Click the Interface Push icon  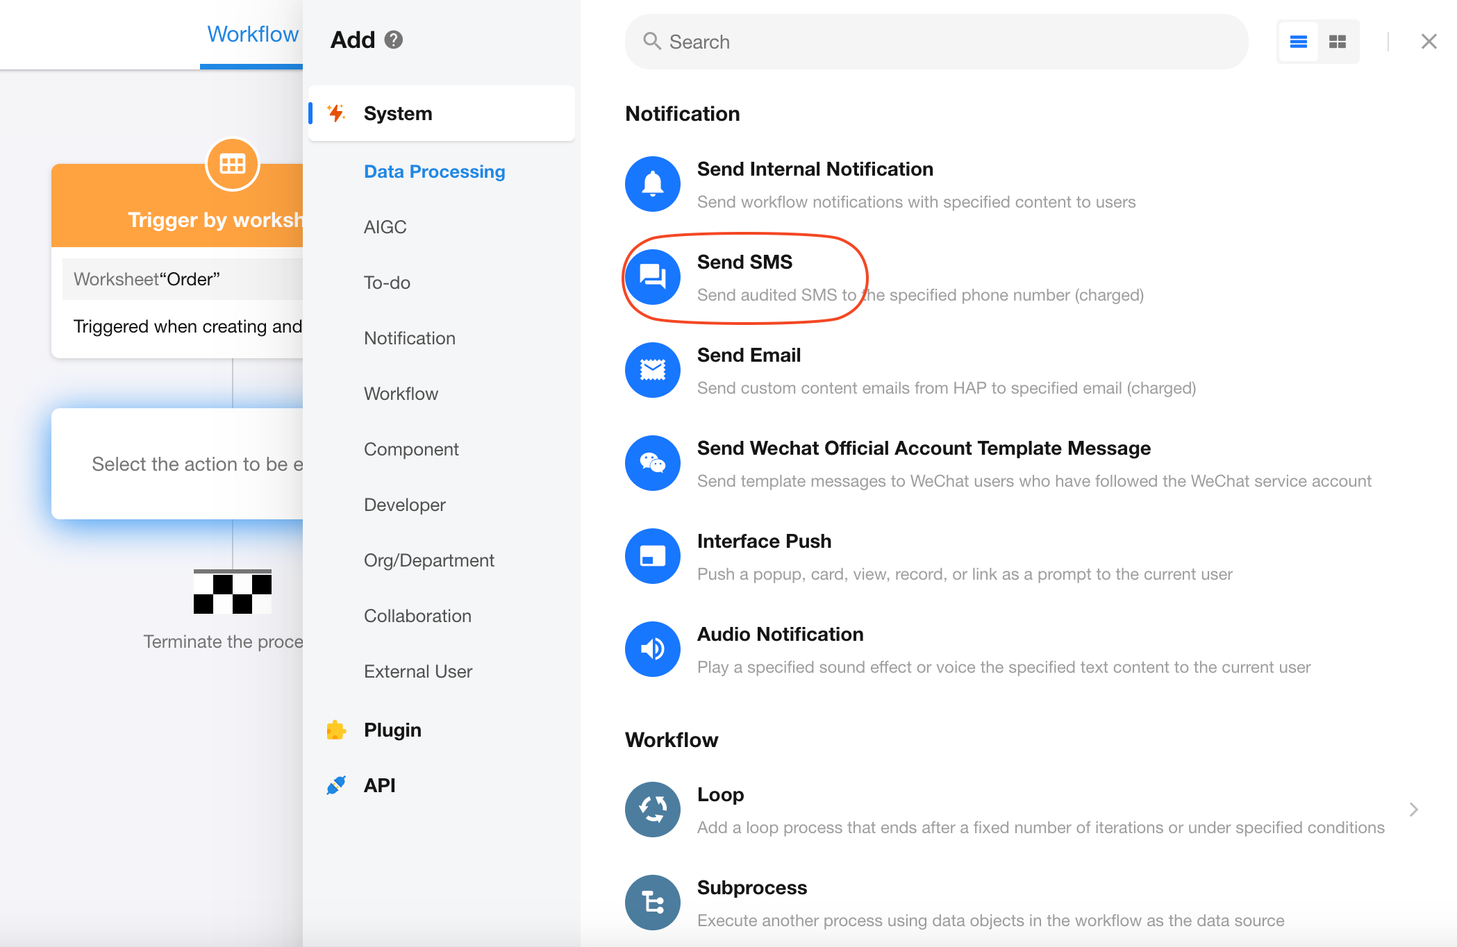click(x=652, y=556)
